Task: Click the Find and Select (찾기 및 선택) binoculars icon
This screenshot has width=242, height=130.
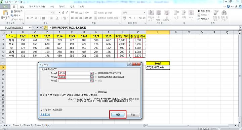Action: (224, 13)
